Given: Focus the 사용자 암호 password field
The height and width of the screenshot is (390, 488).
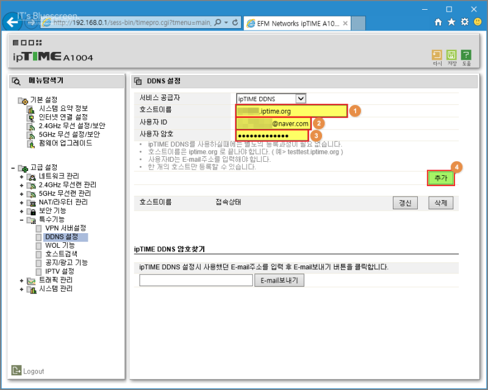Looking at the screenshot, I should [272, 136].
